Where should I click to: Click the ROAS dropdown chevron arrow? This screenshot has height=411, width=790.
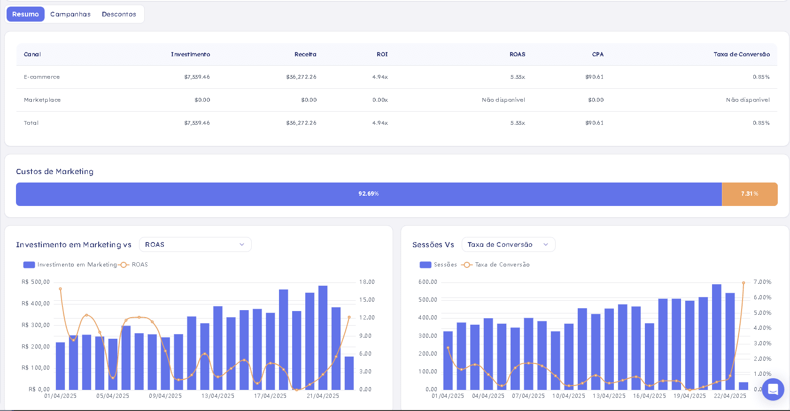tap(242, 244)
